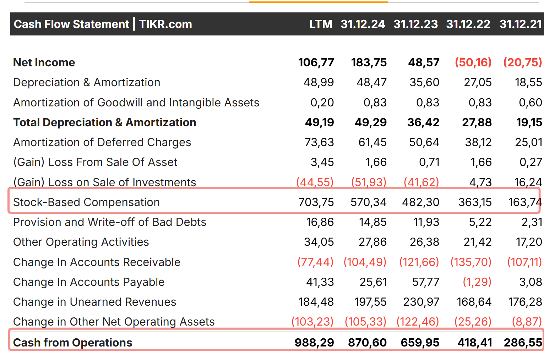Click the Cash Flow Statement title
Image resolution: width=544 pixels, height=355 pixels.
pos(71,24)
